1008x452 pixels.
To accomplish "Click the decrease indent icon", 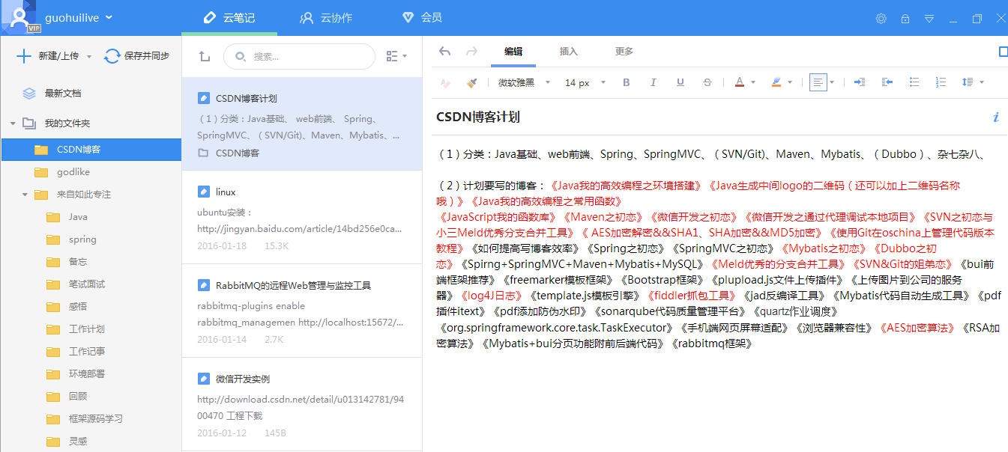I will pos(887,82).
